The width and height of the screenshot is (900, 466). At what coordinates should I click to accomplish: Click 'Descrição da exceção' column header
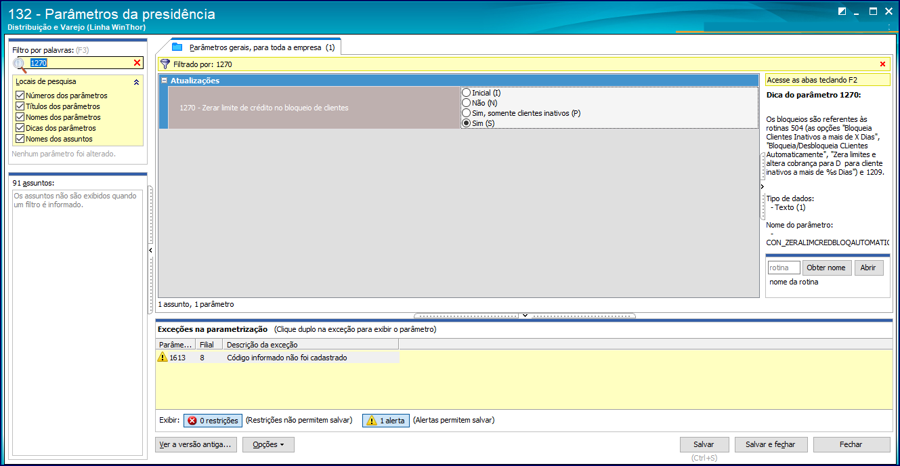tap(310, 345)
